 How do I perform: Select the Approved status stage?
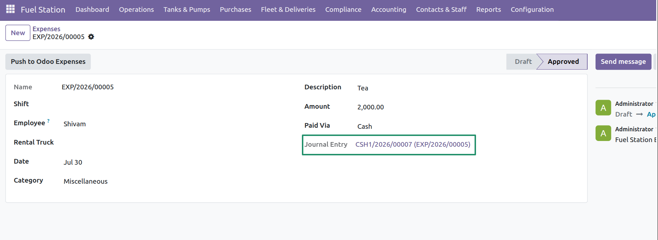(x=563, y=62)
